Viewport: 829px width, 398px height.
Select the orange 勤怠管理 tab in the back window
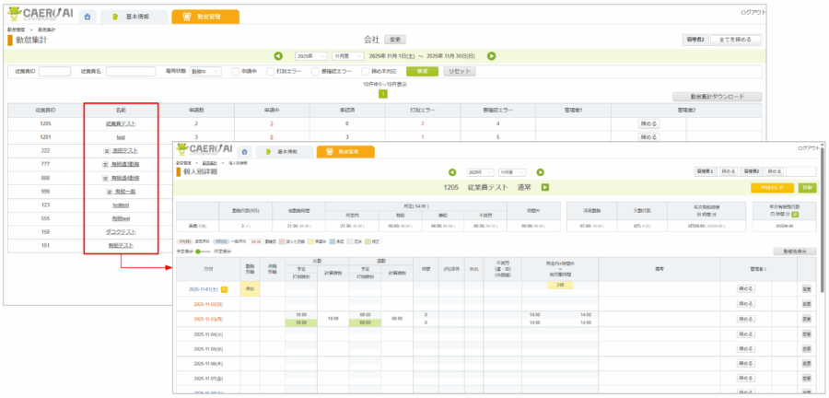click(x=204, y=17)
